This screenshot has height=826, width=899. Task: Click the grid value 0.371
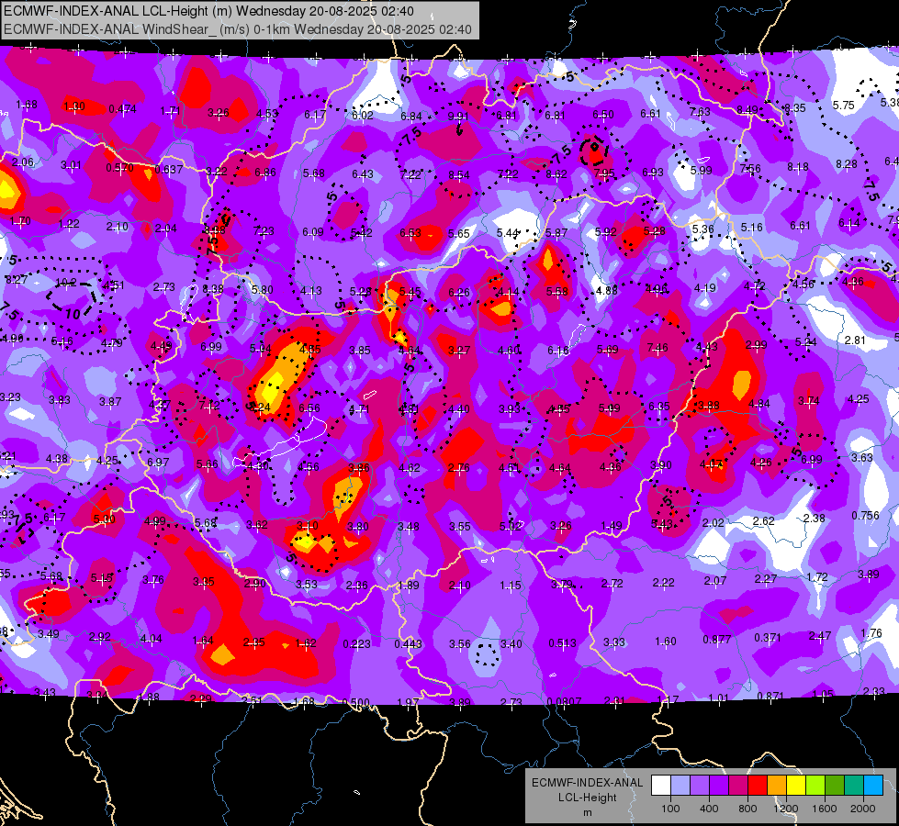point(768,638)
